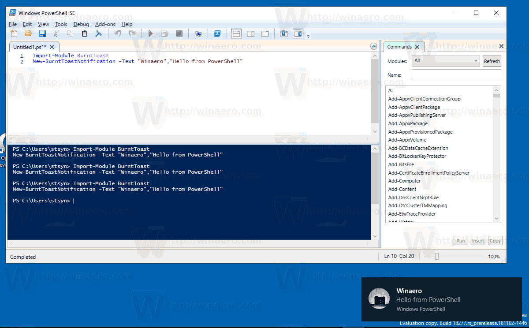Click the Stop Operation icon
This screenshot has width=529, height=328.
click(x=179, y=34)
